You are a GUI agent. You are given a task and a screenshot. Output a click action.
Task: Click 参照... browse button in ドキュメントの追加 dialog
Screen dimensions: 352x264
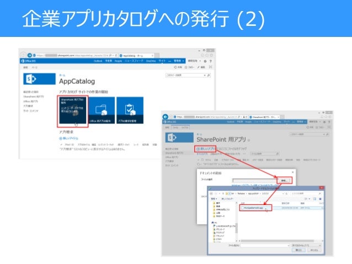click(284, 180)
